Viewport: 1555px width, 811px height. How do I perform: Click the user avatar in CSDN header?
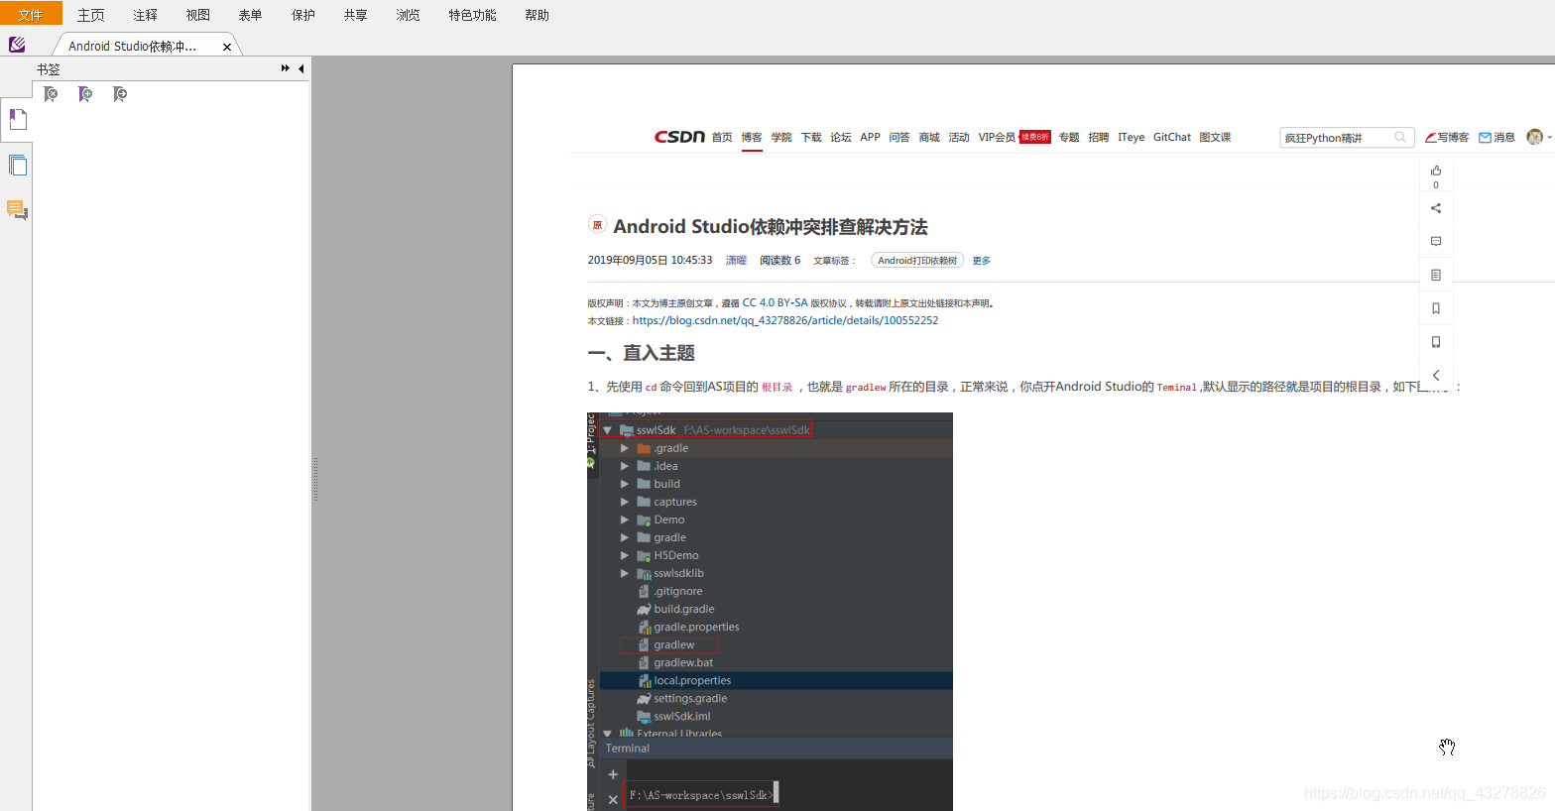point(1535,137)
